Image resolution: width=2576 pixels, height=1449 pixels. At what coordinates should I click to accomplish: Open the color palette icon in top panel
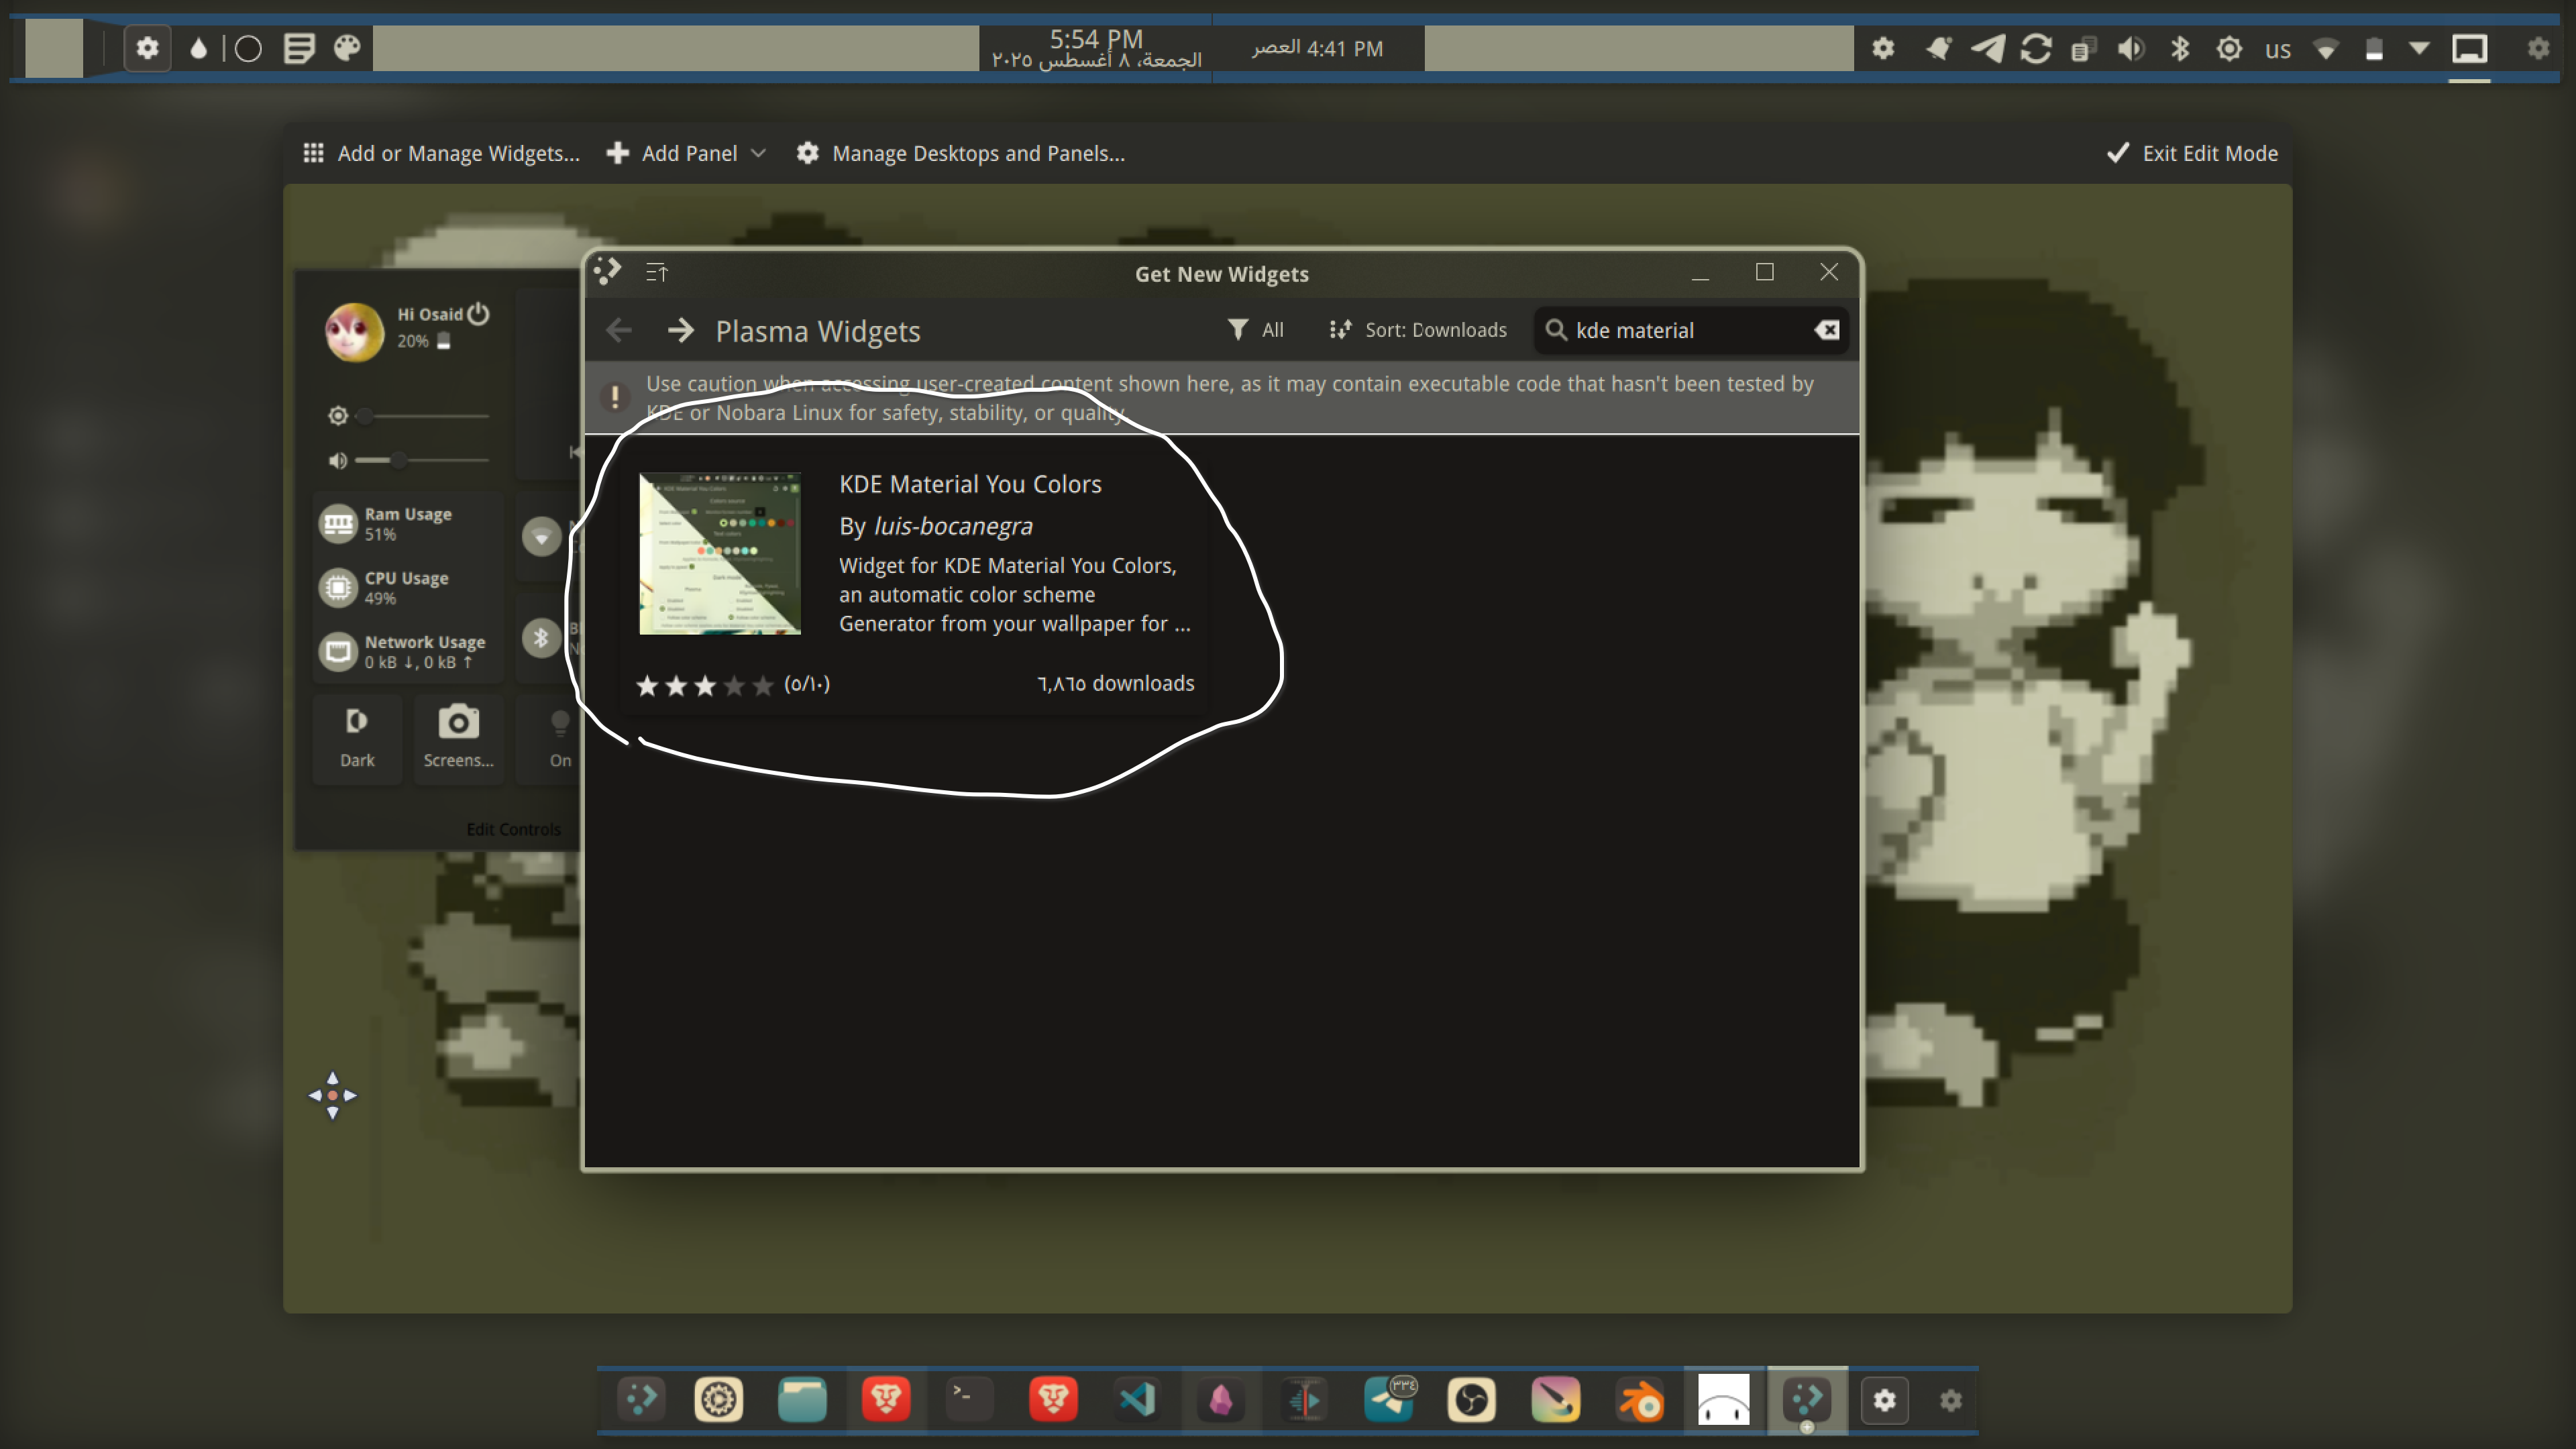point(347,48)
